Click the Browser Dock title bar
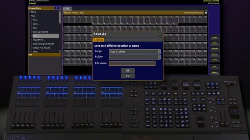 41,8
